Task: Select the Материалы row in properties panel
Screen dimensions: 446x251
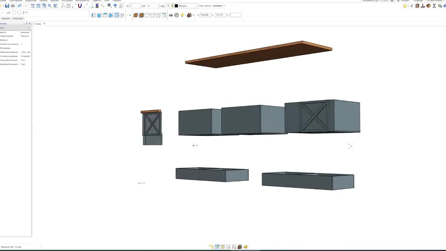Action: [15, 48]
